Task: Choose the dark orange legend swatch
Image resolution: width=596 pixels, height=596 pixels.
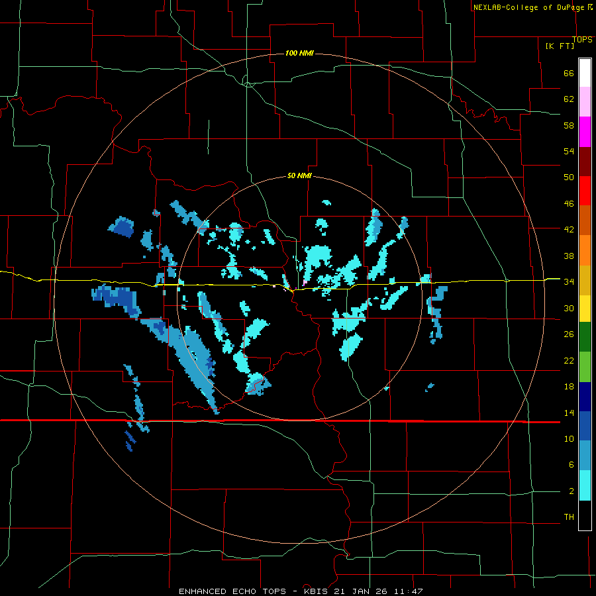Action: click(x=585, y=221)
